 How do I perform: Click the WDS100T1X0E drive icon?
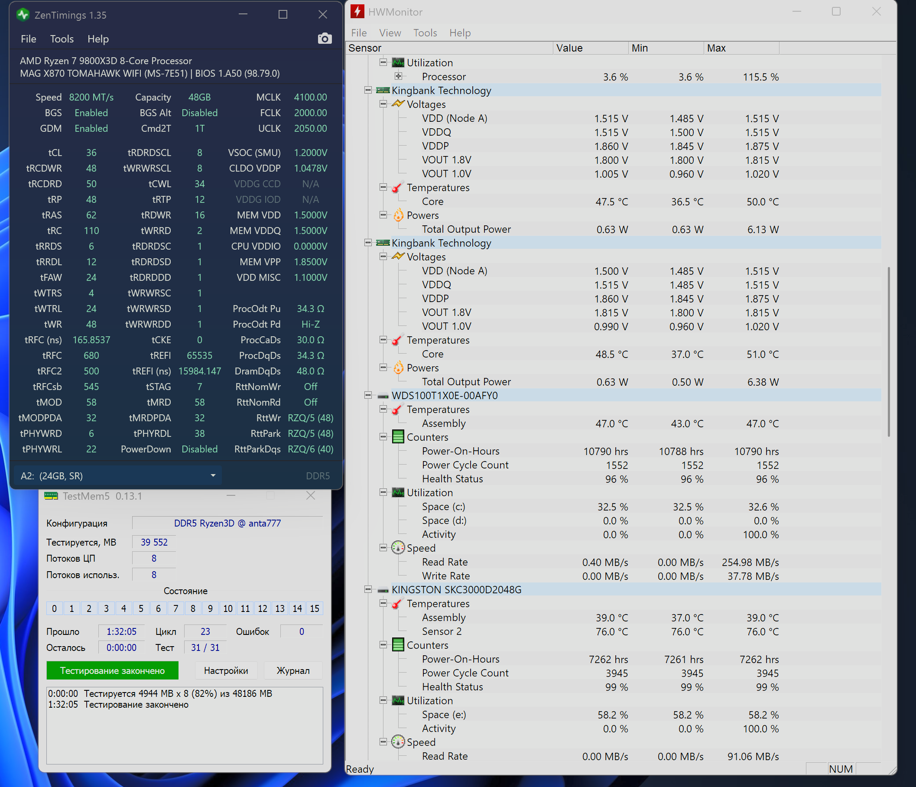(383, 396)
